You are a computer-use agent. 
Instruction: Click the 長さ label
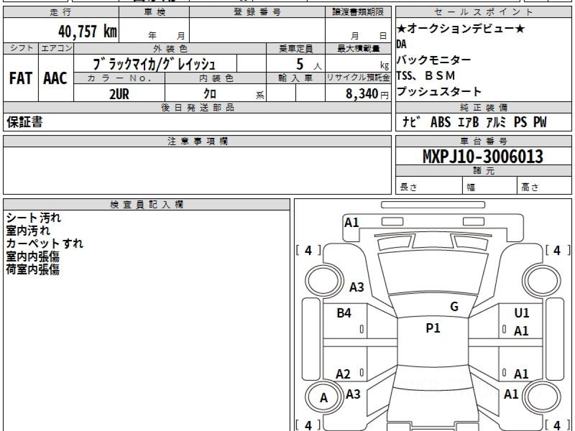tap(408, 188)
